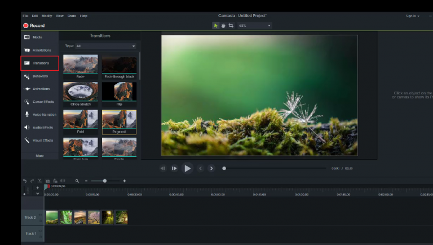Select the Page roll transition
The width and height of the screenshot is (433, 245).
point(120,122)
